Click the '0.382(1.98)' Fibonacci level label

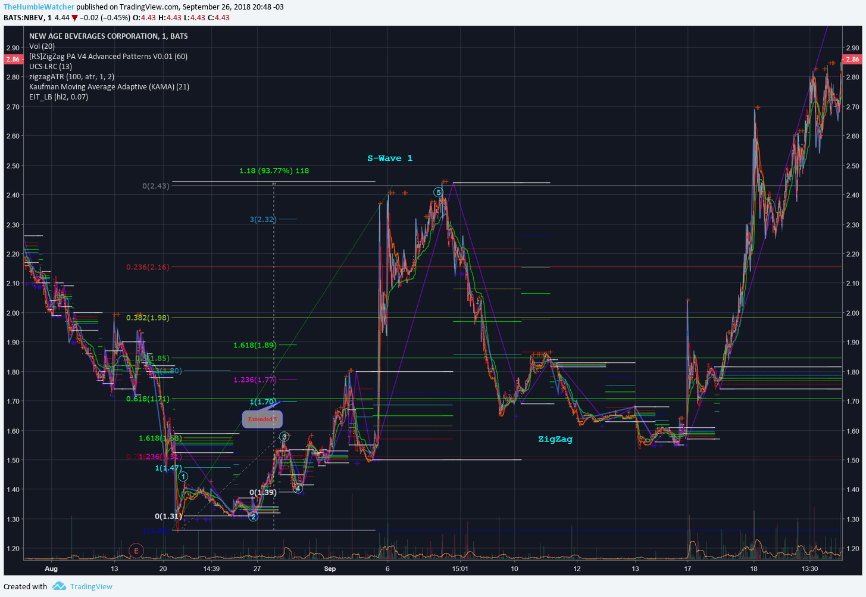coord(148,318)
